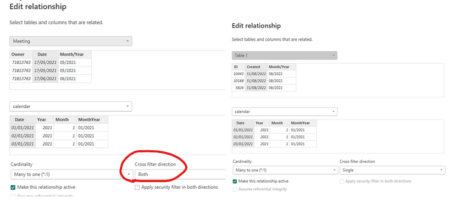Open the left dialog's Cardinality dropdown
This screenshot has width=455, height=203.
coord(72,174)
